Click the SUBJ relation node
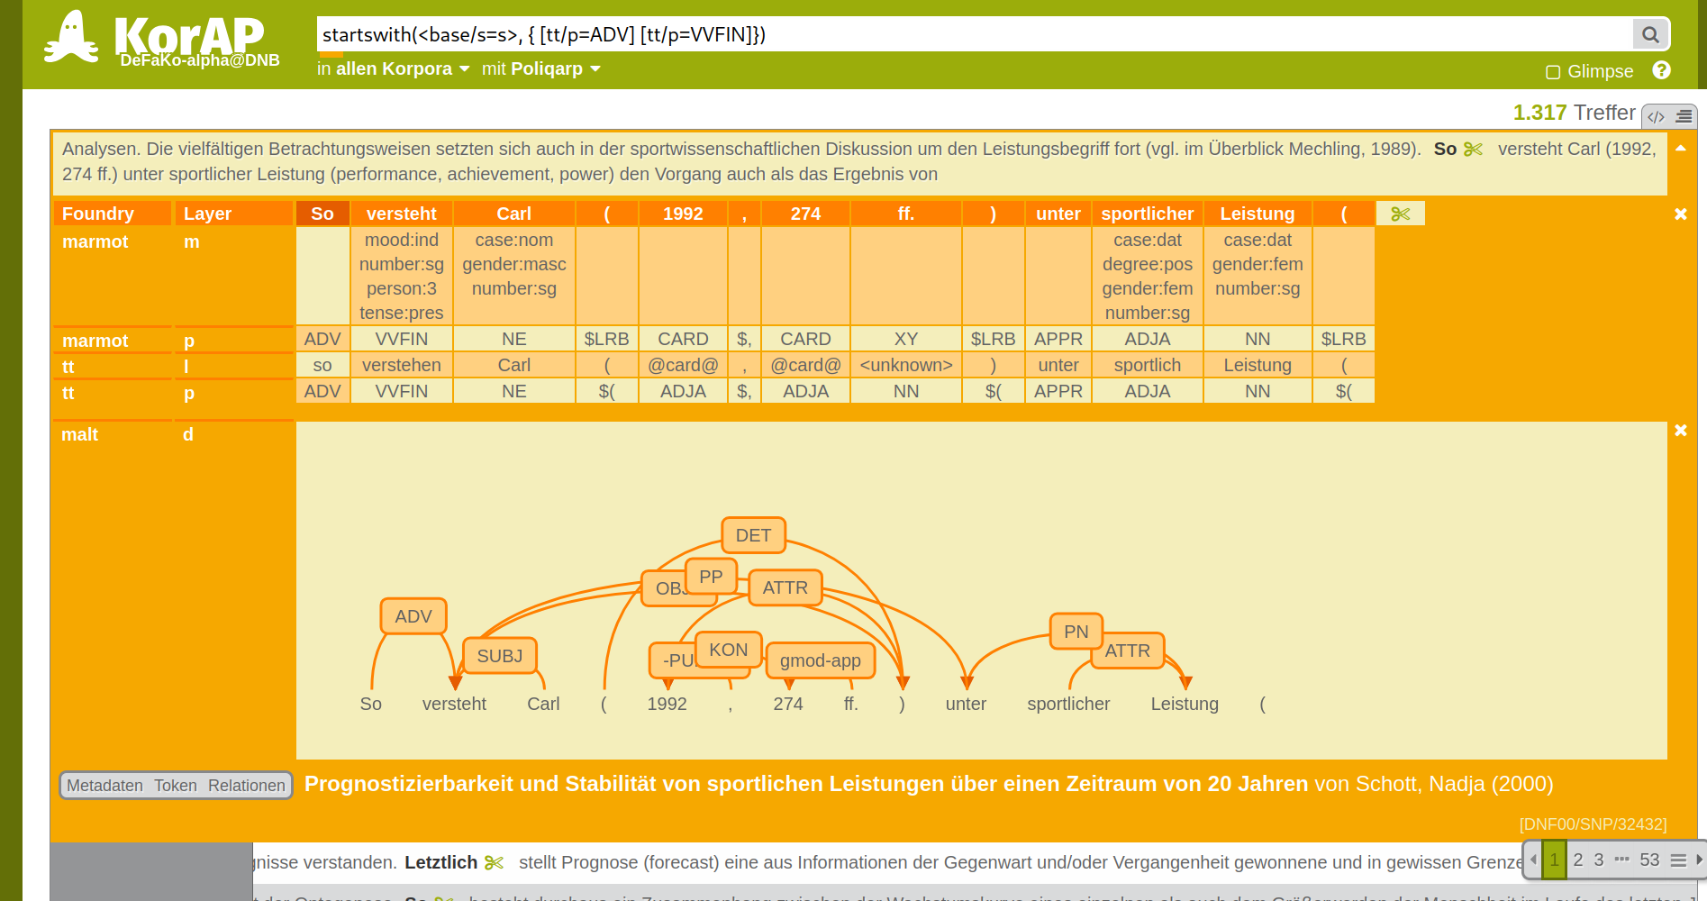Image resolution: width=1707 pixels, height=901 pixels. [x=500, y=656]
